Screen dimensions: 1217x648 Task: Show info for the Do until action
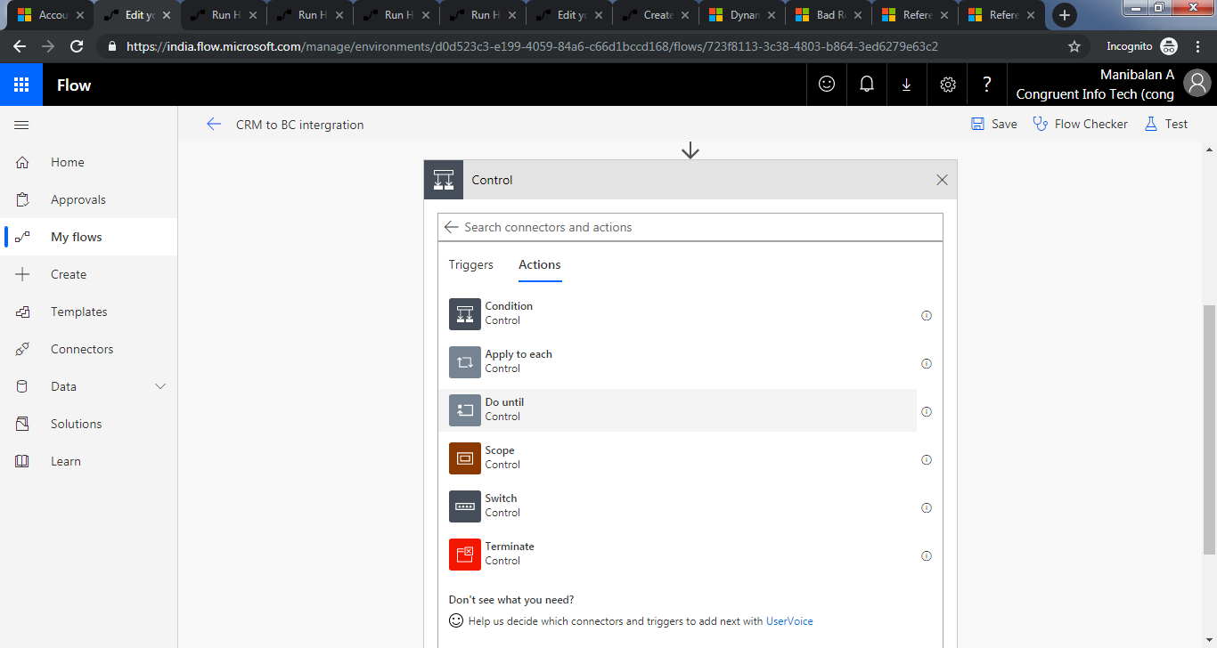(927, 411)
